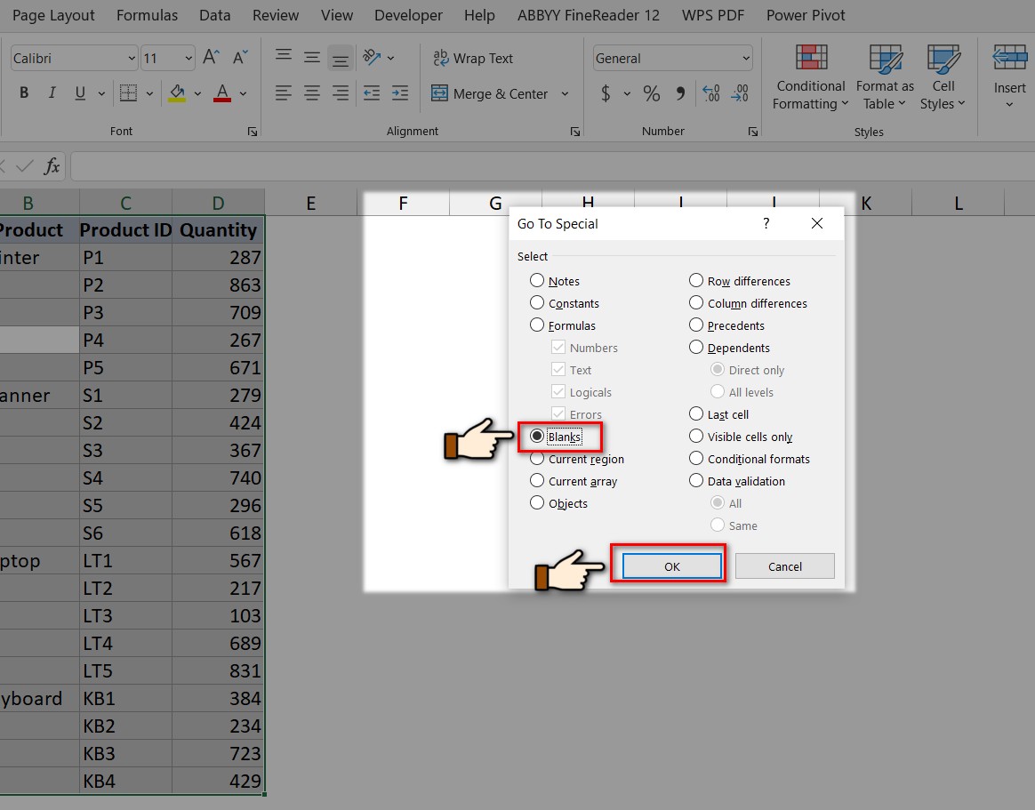Click Increase Font Size icon

[x=211, y=58]
